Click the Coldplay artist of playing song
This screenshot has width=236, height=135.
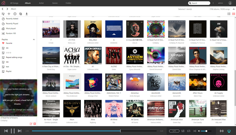coord(4,120)
